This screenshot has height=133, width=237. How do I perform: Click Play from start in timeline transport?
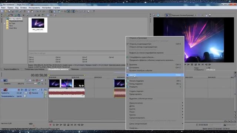[x=57, y=125]
